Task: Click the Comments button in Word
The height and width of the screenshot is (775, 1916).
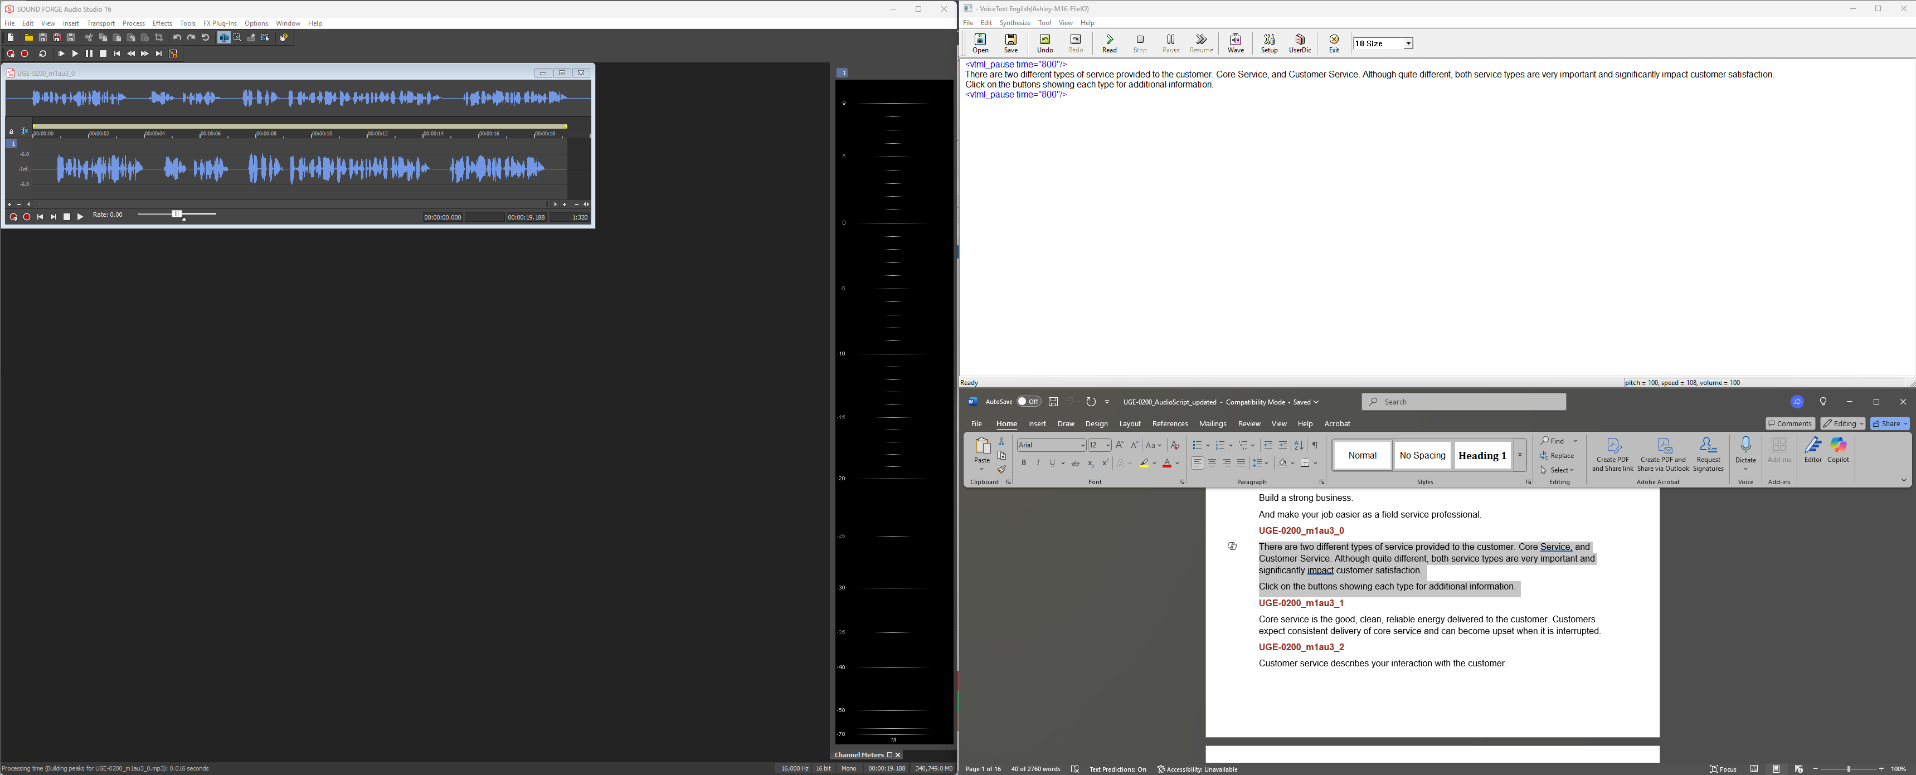Action: click(x=1789, y=424)
